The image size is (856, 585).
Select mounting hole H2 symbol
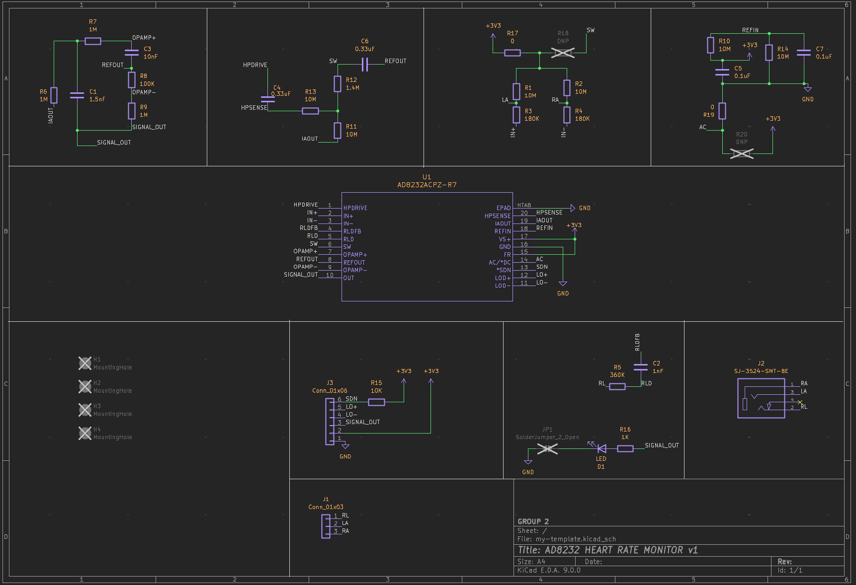pos(85,386)
